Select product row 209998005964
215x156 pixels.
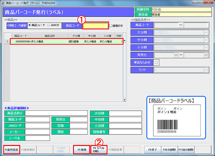(x=67, y=41)
